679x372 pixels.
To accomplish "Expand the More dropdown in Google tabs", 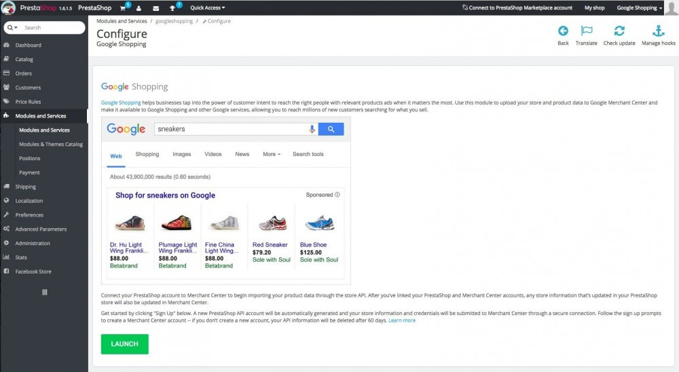I will point(272,154).
